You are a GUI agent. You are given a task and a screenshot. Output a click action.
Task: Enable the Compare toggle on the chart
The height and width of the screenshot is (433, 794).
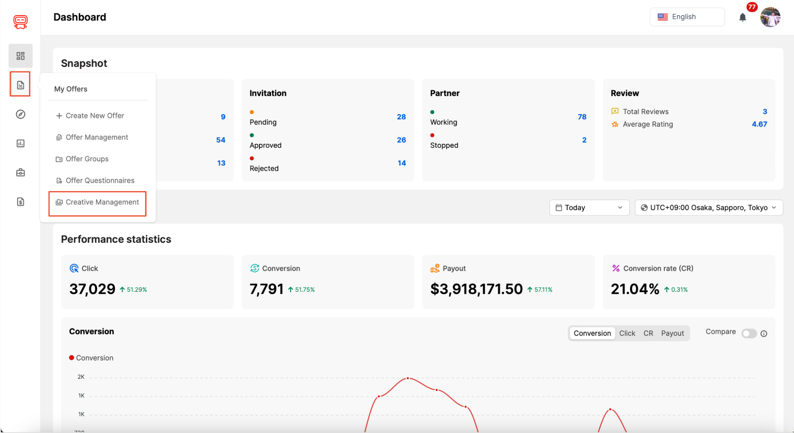[x=749, y=333]
